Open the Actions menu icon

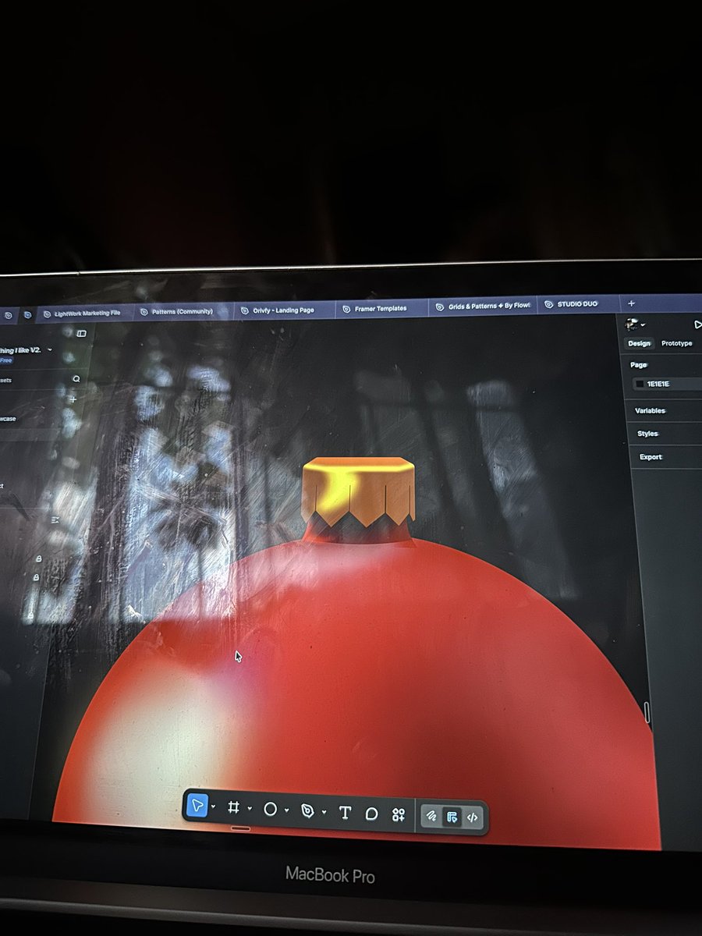[399, 815]
